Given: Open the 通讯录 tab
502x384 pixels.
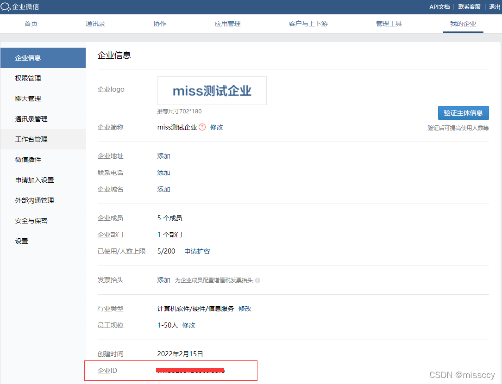Looking at the screenshot, I should pos(95,24).
